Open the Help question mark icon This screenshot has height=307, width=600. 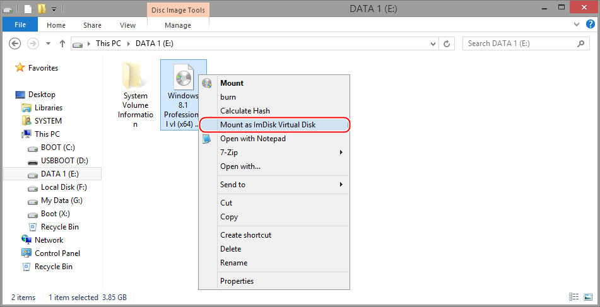[591, 25]
